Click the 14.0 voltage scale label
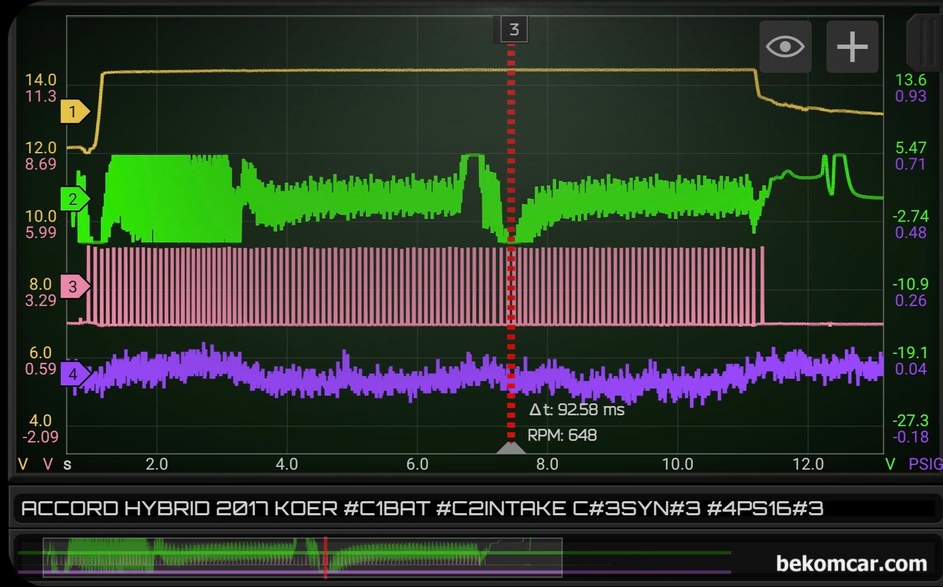This screenshot has height=587, width=943. click(x=41, y=80)
